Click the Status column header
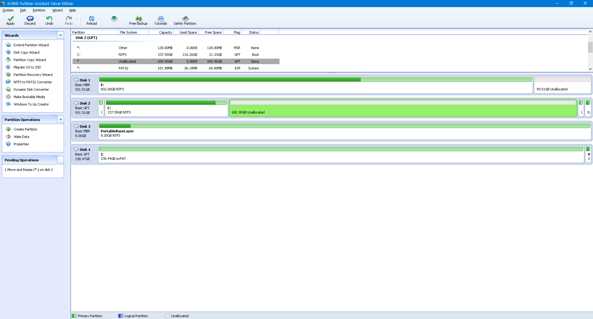Screen dimensions: 593x319 coord(251,32)
